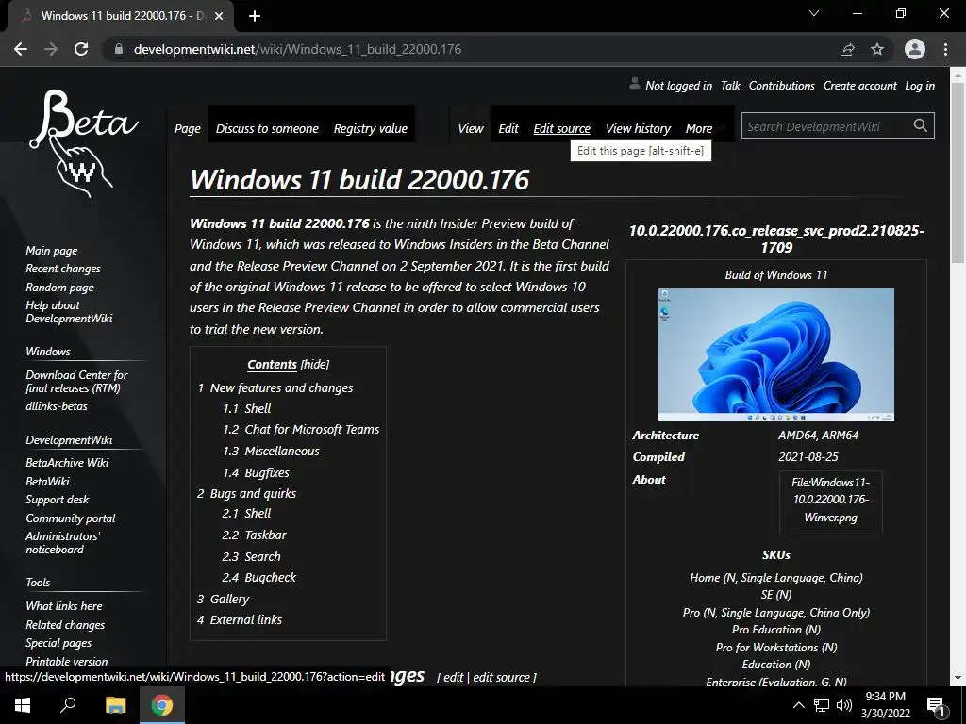Click the Not logged in user icon
The image size is (966, 724).
pos(635,84)
